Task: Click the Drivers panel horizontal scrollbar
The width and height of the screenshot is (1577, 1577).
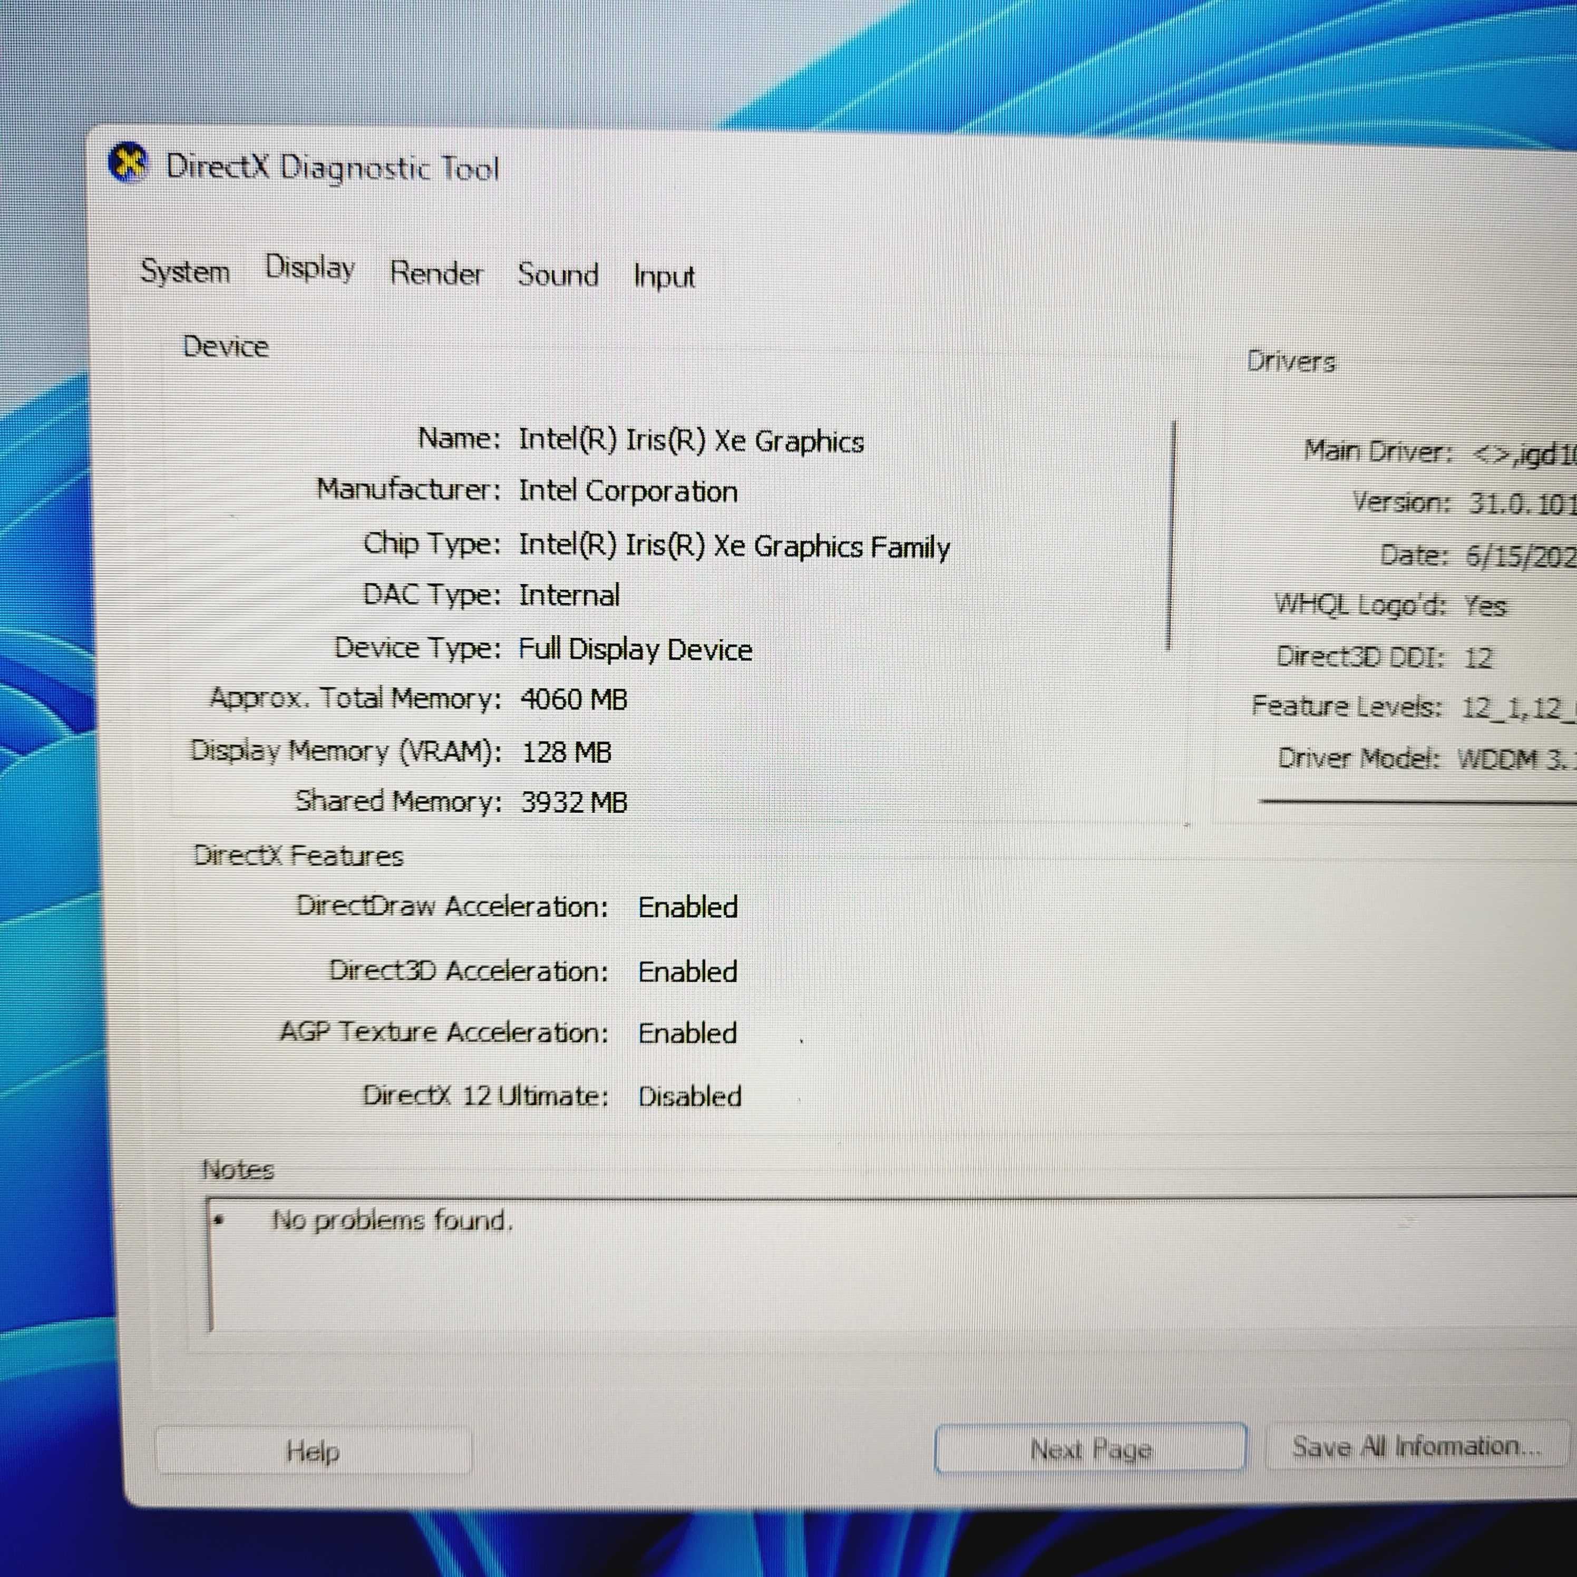Action: pos(1417,802)
